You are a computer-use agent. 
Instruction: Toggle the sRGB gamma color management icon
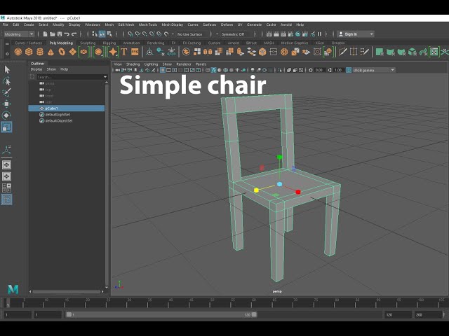(x=349, y=70)
